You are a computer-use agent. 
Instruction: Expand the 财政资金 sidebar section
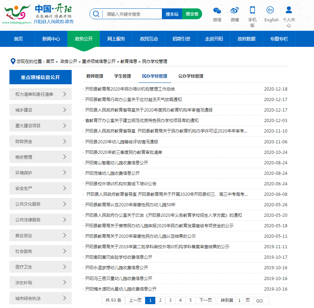point(65,141)
